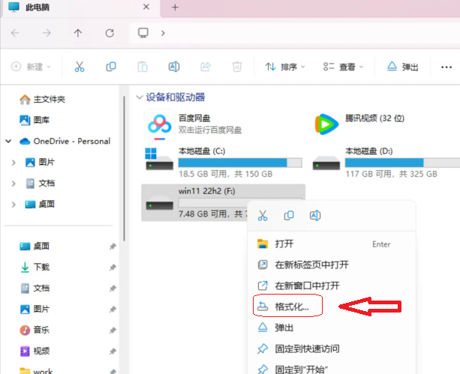Click the Rename icon in the toolbar
Image resolution: width=460 pixels, height=374 pixels.
point(174,67)
